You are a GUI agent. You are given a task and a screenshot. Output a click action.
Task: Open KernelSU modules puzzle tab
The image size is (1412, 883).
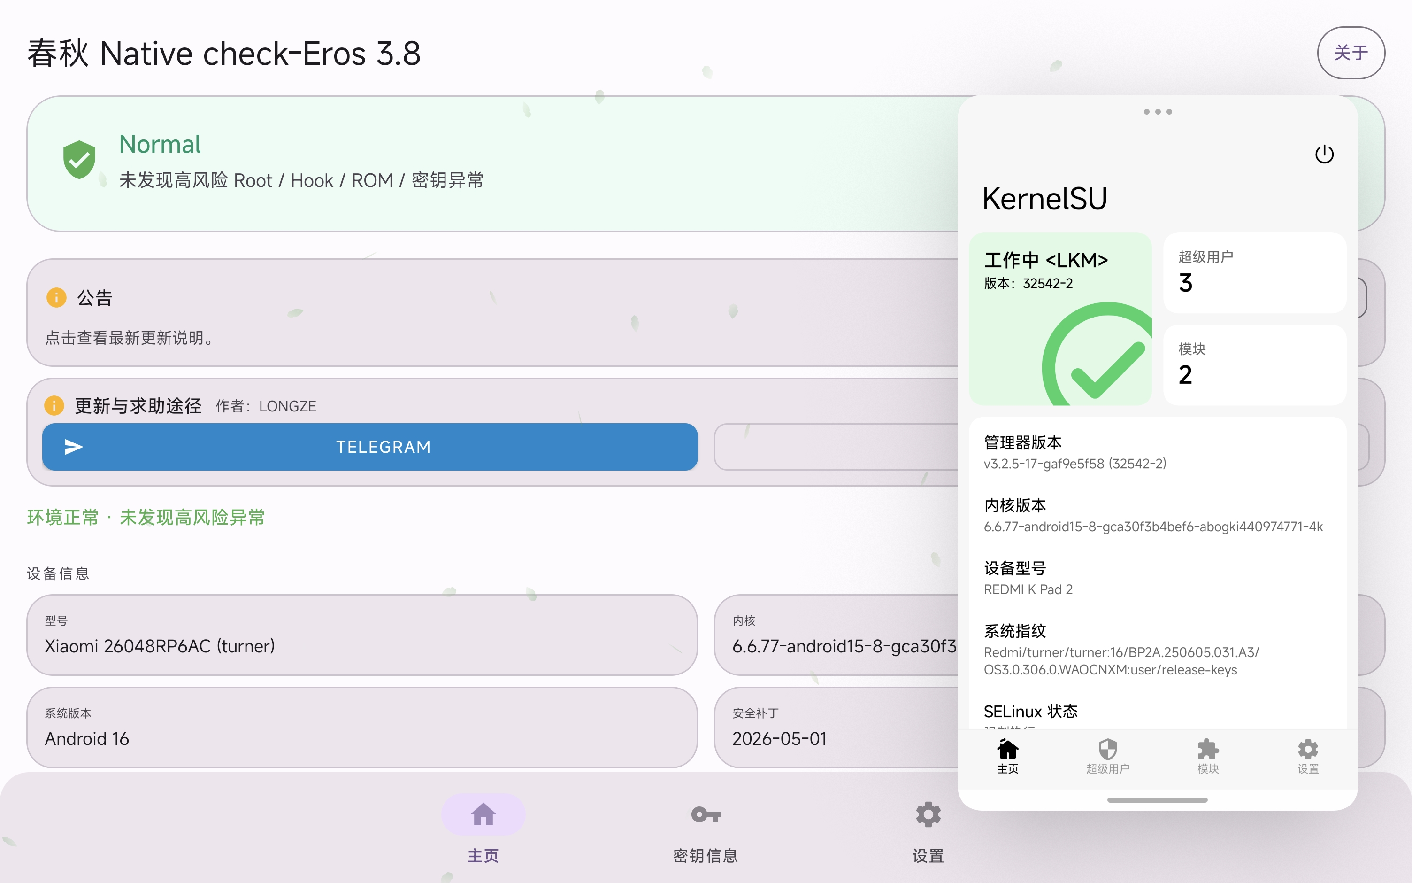[x=1208, y=749]
